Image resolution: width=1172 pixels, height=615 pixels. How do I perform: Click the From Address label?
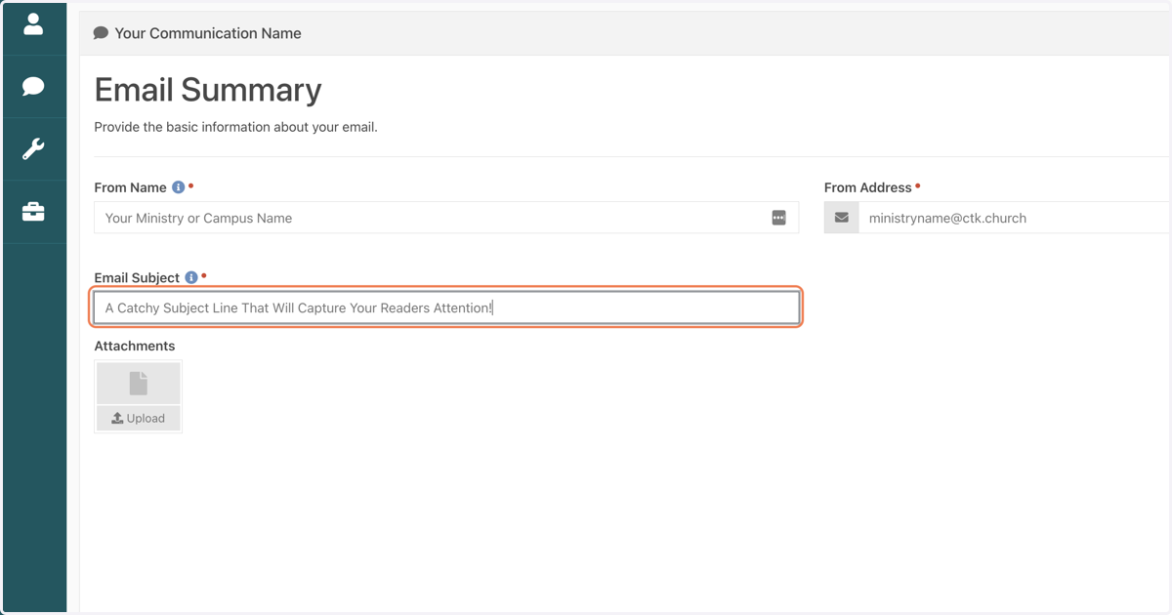(x=867, y=187)
